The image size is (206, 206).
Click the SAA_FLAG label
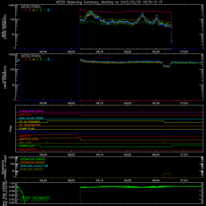(25, 136)
